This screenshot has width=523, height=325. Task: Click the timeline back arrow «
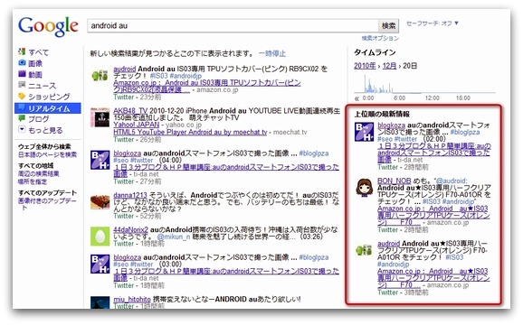click(357, 98)
